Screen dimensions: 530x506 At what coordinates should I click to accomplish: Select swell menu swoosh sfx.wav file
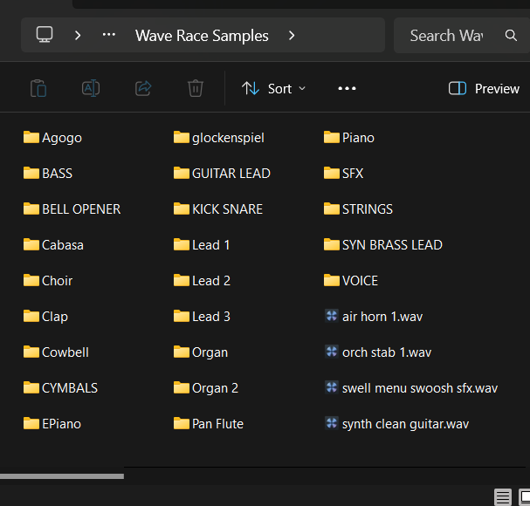point(411,388)
